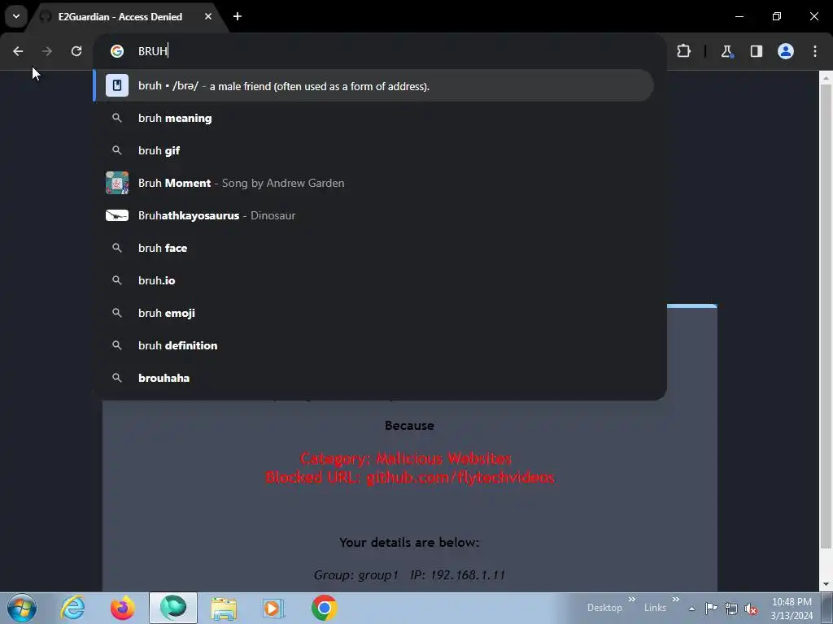Screen dimensions: 833x624
Task: Choose the 'bruh emoji' suggestion
Action: tap(373, 313)
